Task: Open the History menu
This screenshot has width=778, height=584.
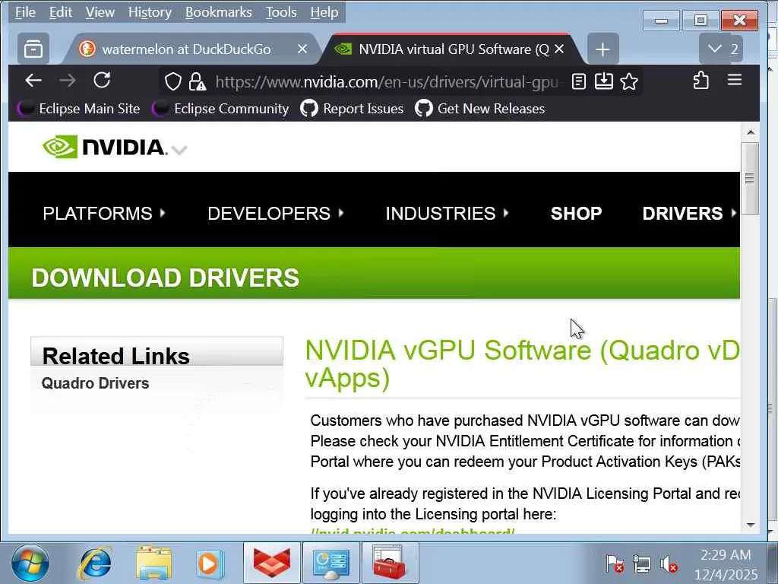Action: (150, 12)
